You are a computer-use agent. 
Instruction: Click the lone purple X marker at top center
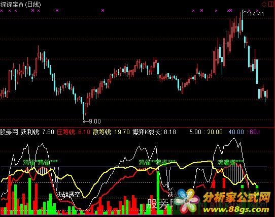point(103,11)
